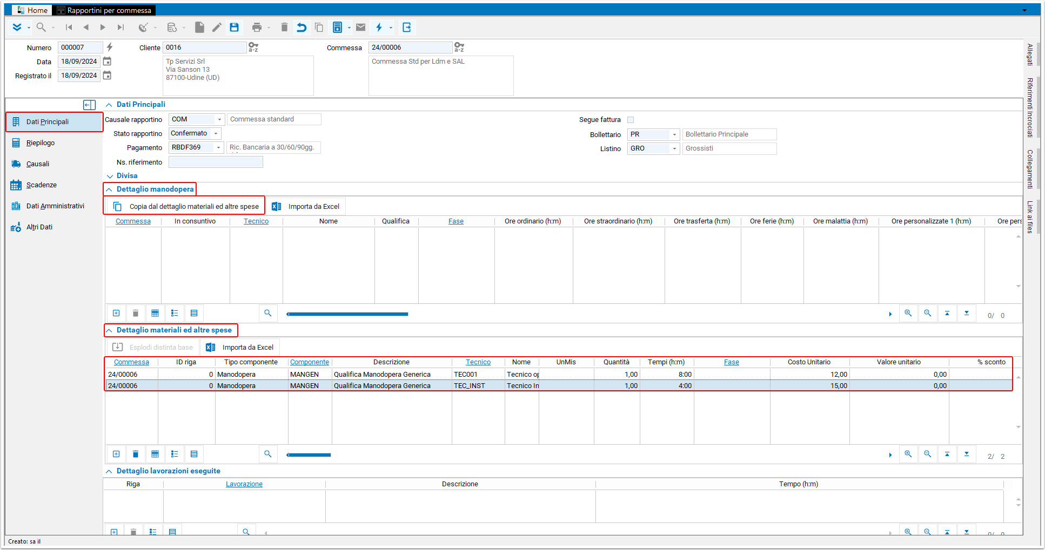This screenshot has width=1045, height=550.
Task: Click Tecnico column link in manodopera
Action: point(256,221)
